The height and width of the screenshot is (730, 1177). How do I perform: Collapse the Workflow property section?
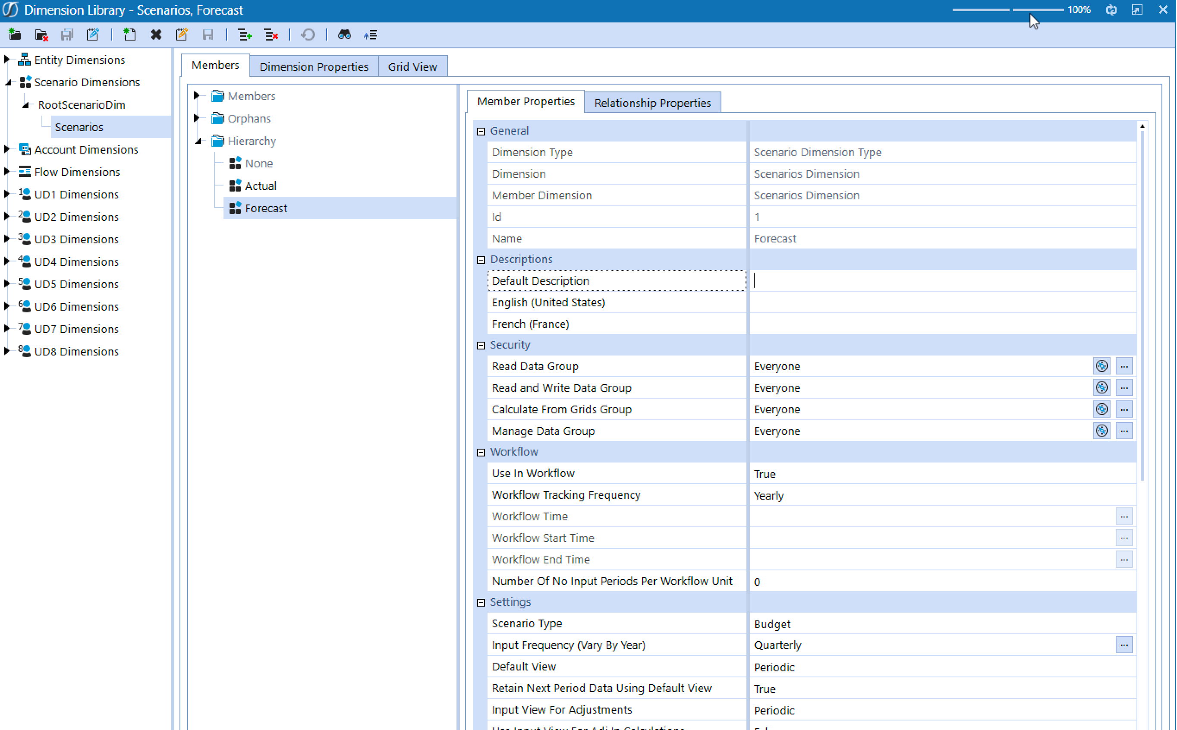pyautogui.click(x=481, y=453)
